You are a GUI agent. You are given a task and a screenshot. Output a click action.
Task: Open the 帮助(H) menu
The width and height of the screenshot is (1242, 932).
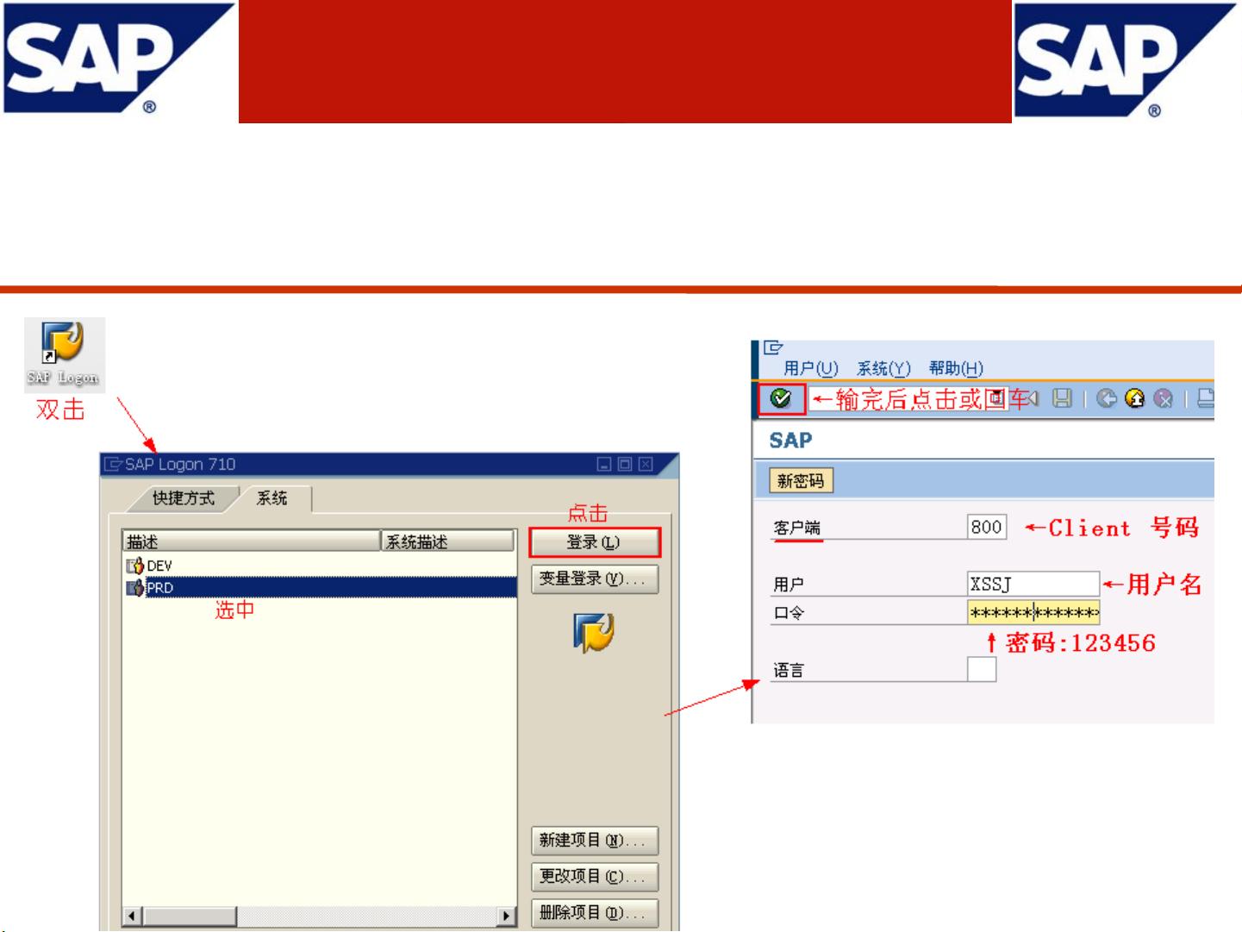point(956,369)
